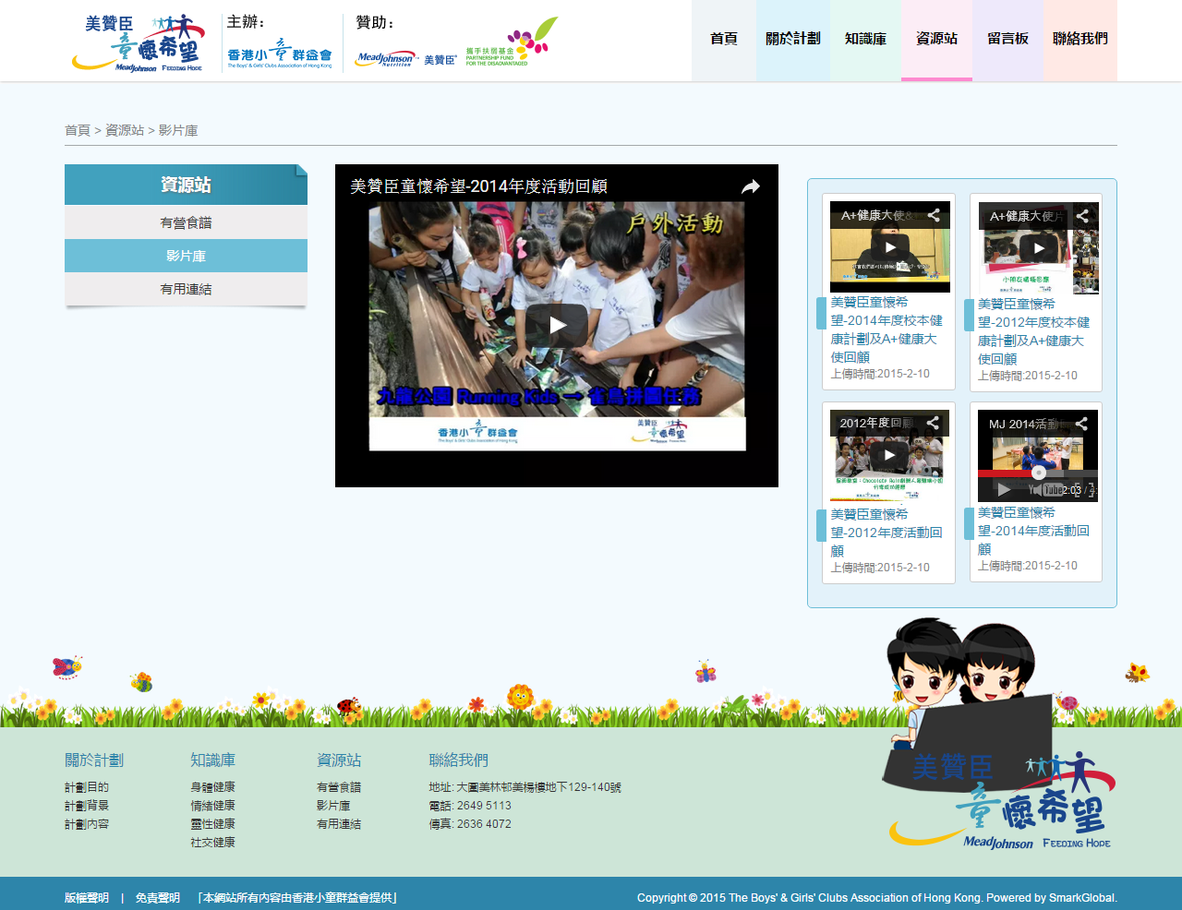Image resolution: width=1182 pixels, height=910 pixels.
Task: Open the 關於計劃 navigation tab
Action: tap(792, 39)
